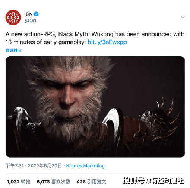The height and width of the screenshot is (188, 190).
Task: Click the "13 minutes of early gameplay" text
Action: 46,42
